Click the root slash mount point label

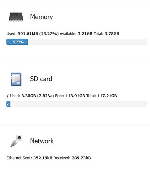(7, 96)
